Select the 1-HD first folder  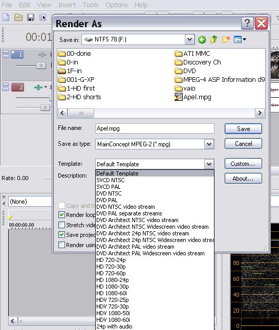[76, 88]
